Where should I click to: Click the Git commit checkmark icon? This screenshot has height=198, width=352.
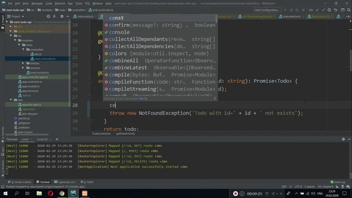tap(323, 10)
